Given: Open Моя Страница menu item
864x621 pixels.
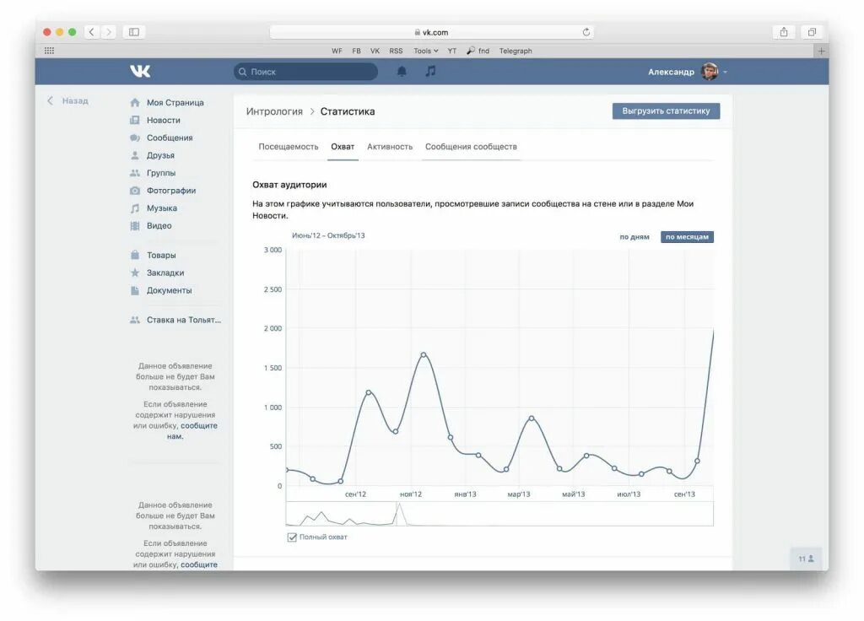Looking at the screenshot, I should coord(175,102).
